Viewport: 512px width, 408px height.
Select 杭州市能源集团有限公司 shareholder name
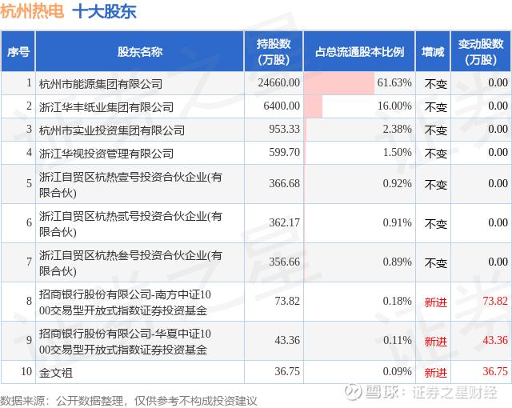point(101,83)
